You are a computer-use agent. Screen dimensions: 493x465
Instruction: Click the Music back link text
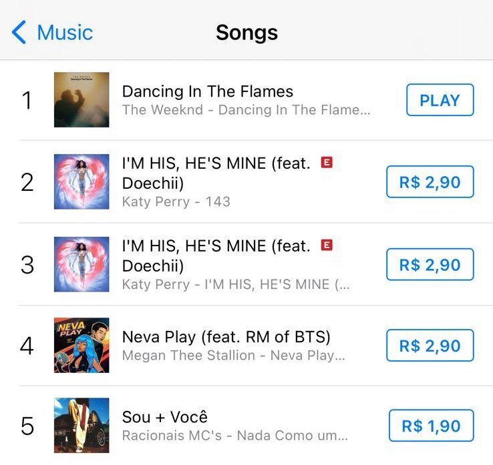[x=65, y=32]
